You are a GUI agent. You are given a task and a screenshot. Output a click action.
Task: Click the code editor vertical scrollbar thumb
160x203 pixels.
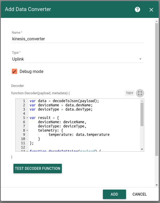142,114
